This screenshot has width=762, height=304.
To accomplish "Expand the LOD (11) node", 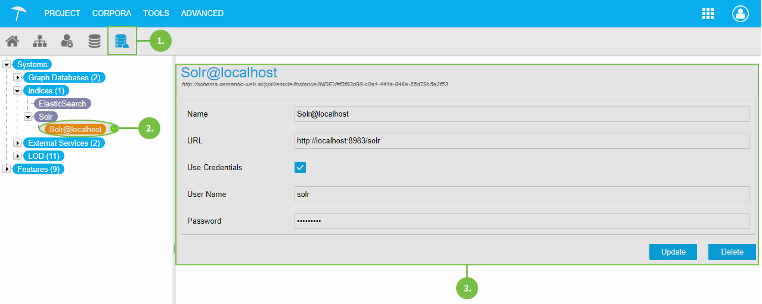I will pos(17,156).
